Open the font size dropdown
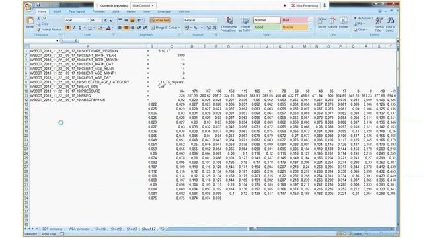This screenshot has height=238, width=423. (100, 20)
